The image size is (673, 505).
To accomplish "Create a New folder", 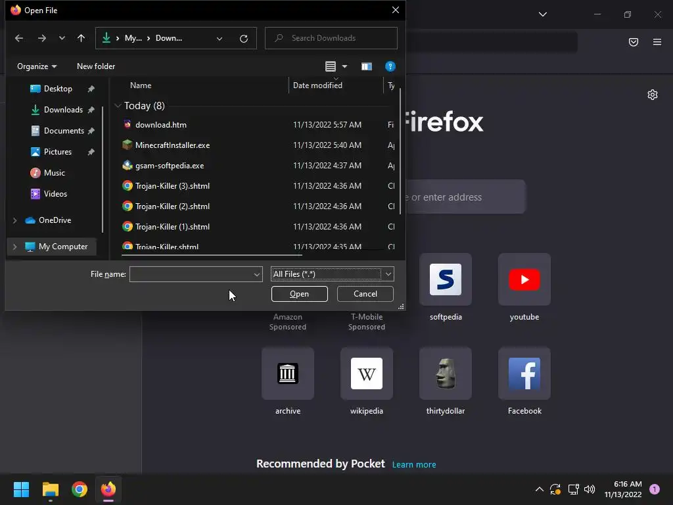I will [96, 66].
